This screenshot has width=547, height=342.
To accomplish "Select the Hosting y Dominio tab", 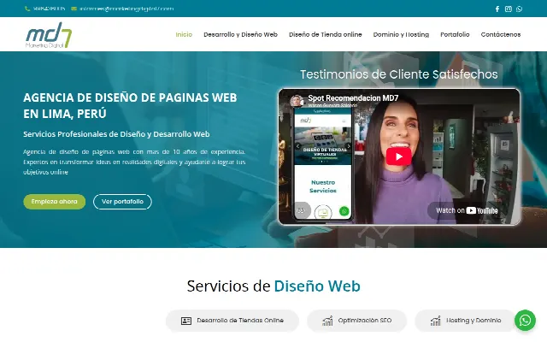I will click(465, 321).
